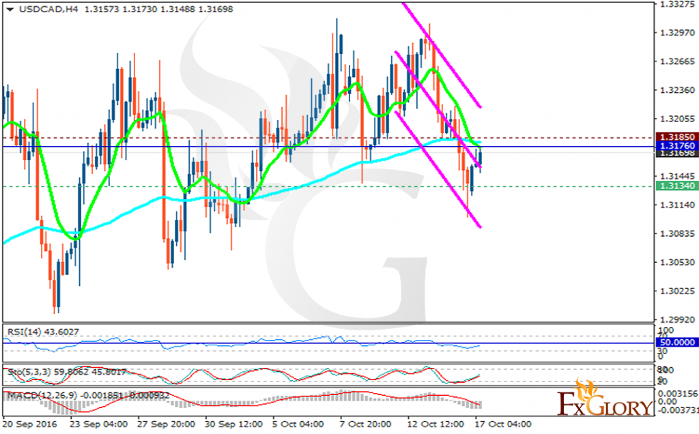Select the Sto(5,3,3) indicator label
Image resolution: width=699 pixels, height=434 pixels.
67,371
